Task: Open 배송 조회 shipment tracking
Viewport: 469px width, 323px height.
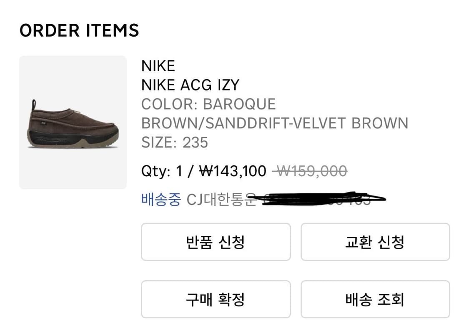Action: tap(375, 299)
